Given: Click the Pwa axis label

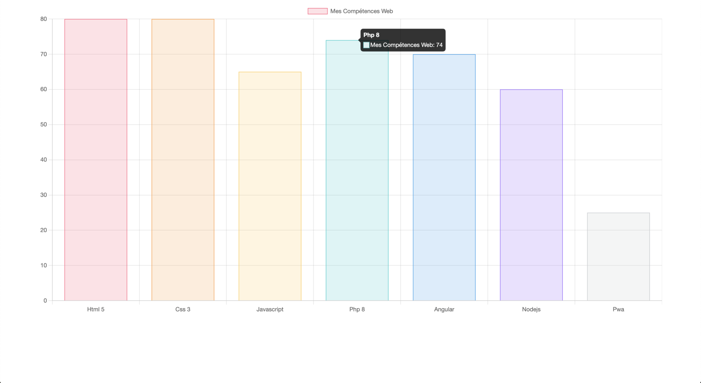Looking at the screenshot, I should click(618, 309).
